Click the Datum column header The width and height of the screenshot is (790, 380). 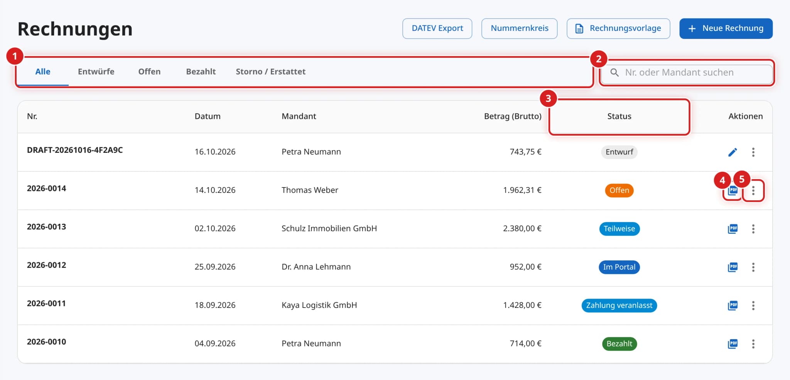point(208,117)
